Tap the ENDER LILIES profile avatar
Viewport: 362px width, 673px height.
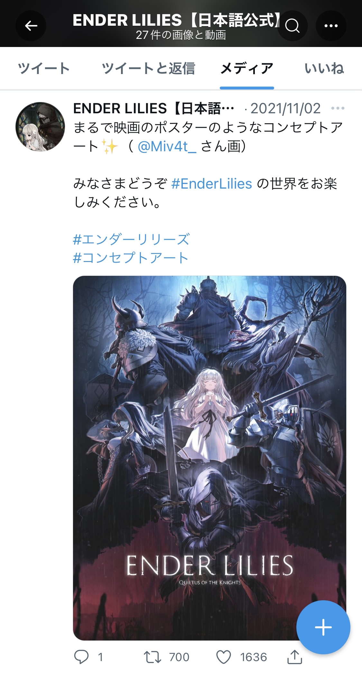point(40,126)
